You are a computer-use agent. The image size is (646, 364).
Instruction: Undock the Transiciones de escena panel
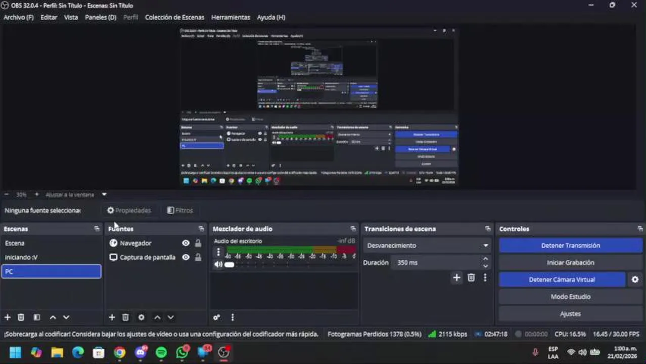(488, 229)
